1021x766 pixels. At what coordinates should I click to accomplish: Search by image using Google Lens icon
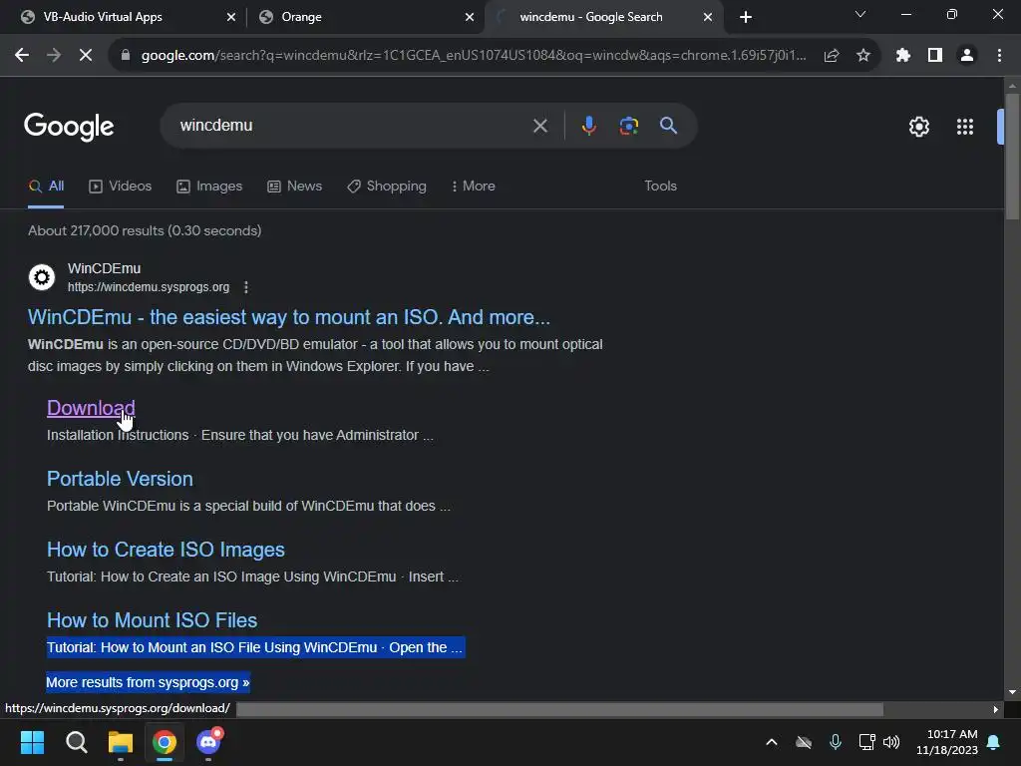pos(628,126)
